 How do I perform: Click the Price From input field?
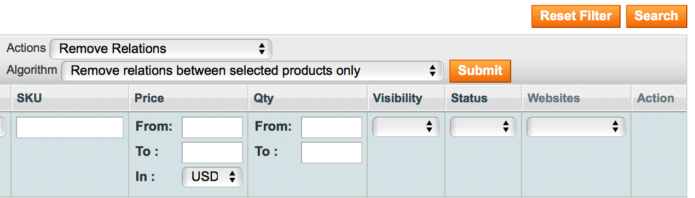click(x=212, y=127)
